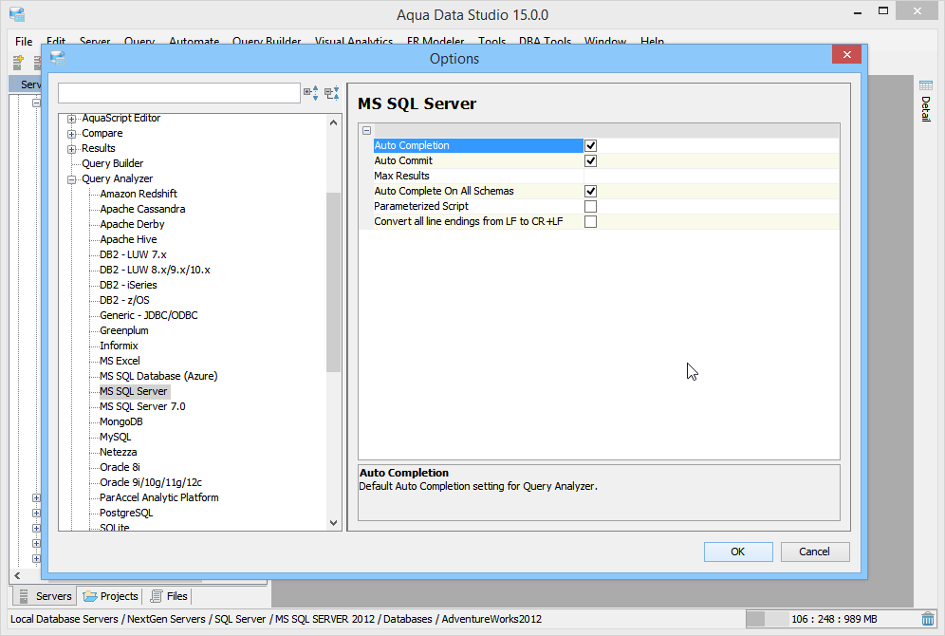The width and height of the screenshot is (945, 636).
Task: Expand the Compare tree node
Action: (72, 134)
